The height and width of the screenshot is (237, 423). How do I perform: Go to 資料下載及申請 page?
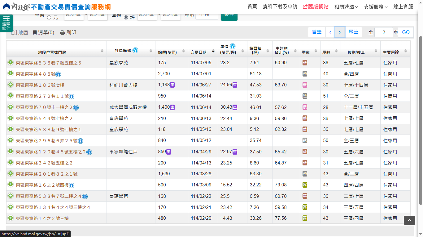(x=280, y=7)
